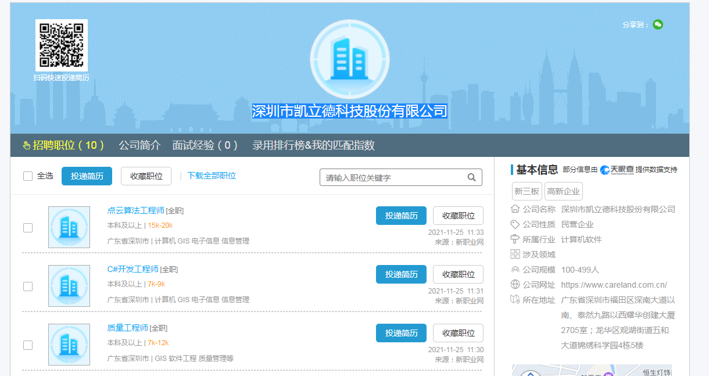
Task: Click the Tianyancha logo in basic info
Action: (617, 170)
